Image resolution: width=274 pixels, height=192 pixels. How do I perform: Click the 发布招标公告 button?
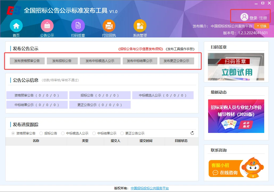(62, 61)
